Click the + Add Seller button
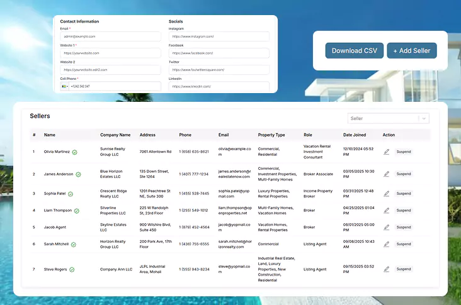The width and height of the screenshot is (461, 305). point(412,50)
